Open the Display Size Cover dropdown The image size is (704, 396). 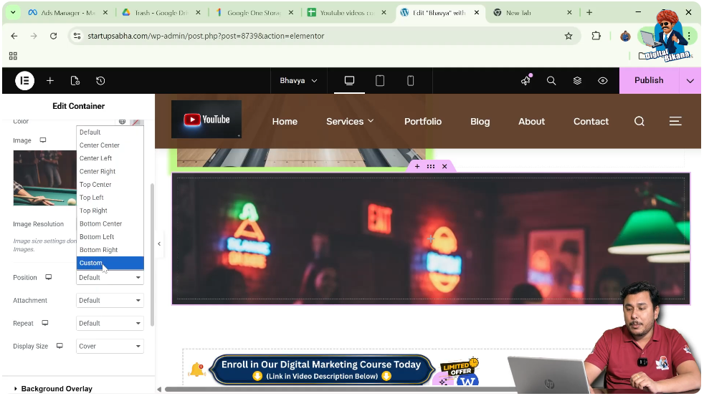pyautogui.click(x=110, y=347)
